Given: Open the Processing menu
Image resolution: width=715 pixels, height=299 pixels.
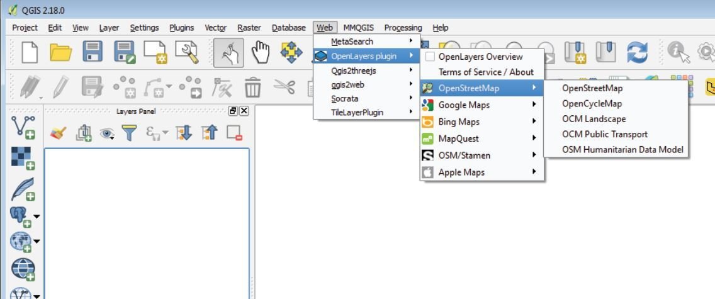Looking at the screenshot, I should [x=403, y=28].
